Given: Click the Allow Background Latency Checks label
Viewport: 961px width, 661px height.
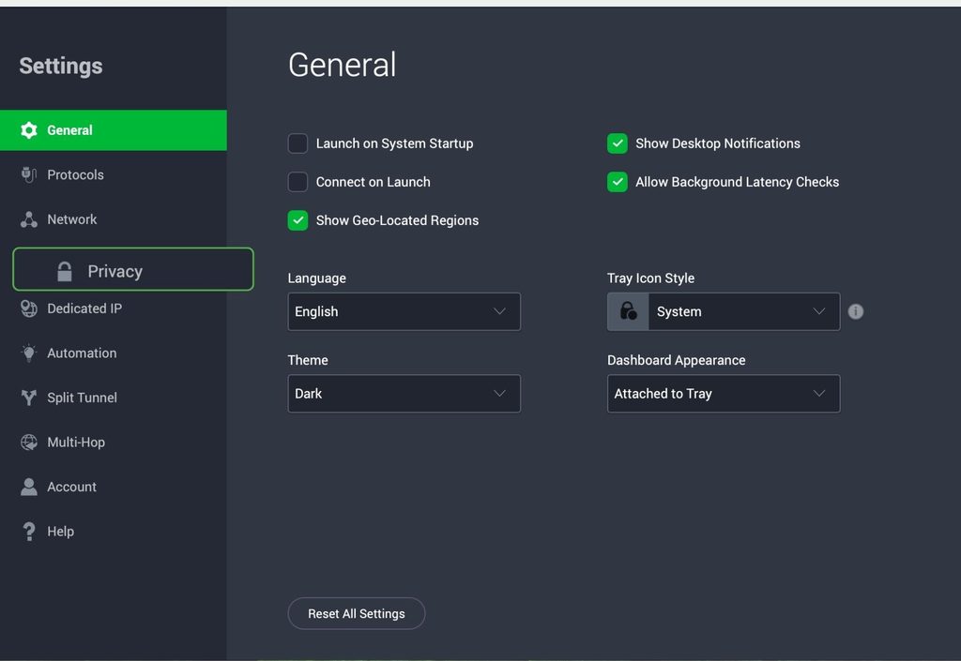Looking at the screenshot, I should tap(738, 182).
